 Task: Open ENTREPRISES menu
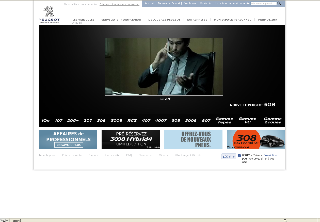pos(197,20)
